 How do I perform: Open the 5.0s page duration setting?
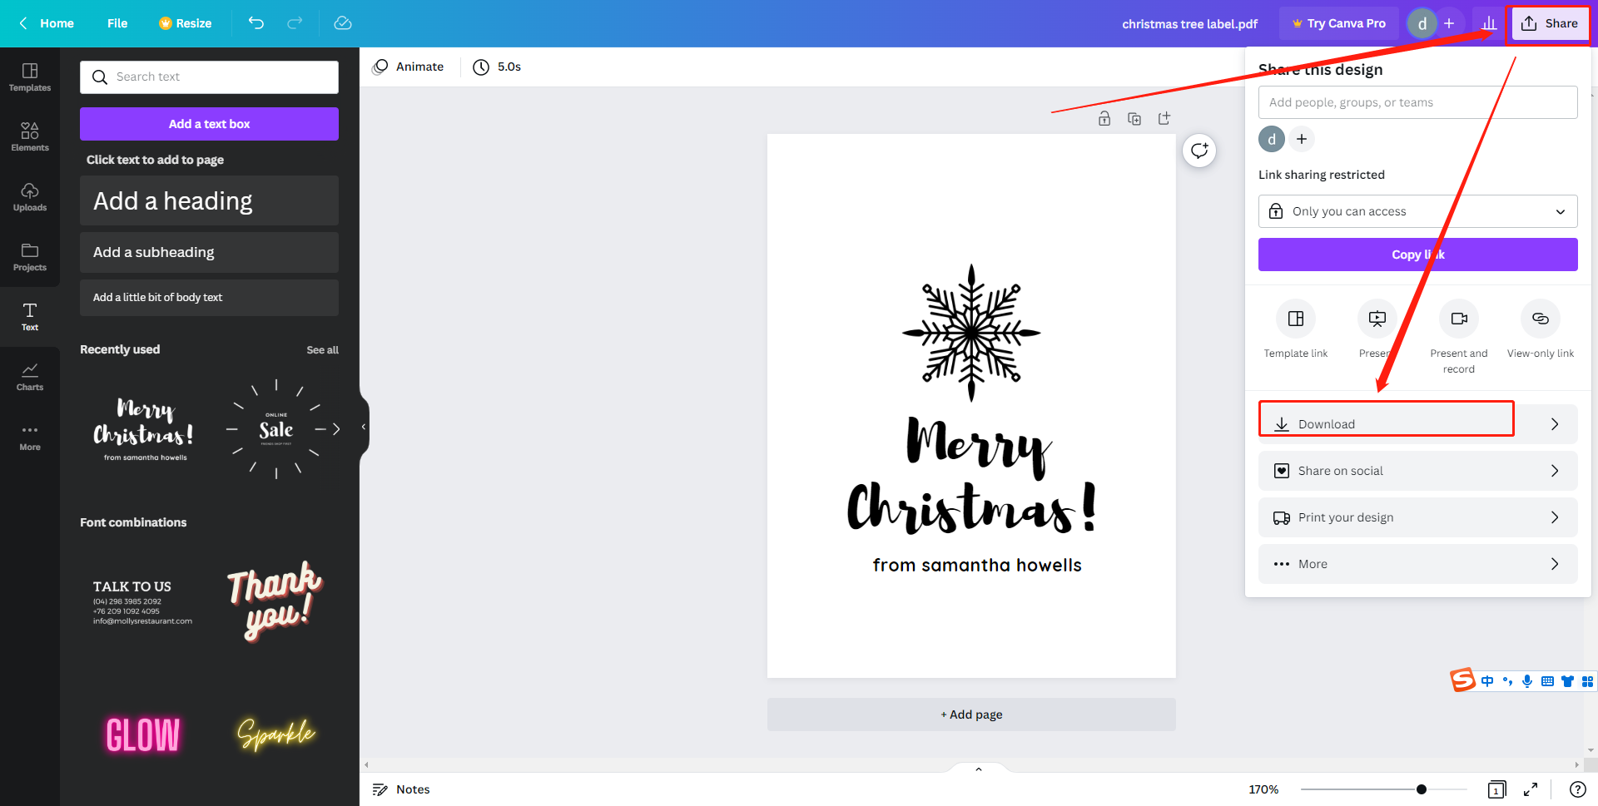497,67
